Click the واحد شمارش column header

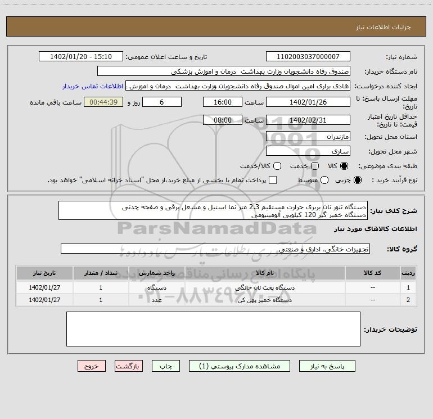click(x=156, y=273)
